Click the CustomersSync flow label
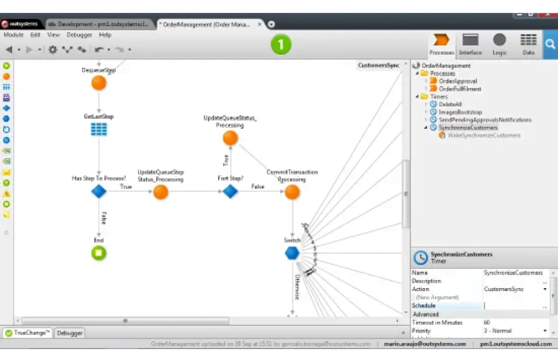Screen dimensions: 558x362 click(x=379, y=66)
